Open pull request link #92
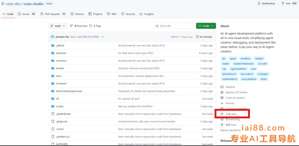The image size is (299, 146). pos(150,53)
